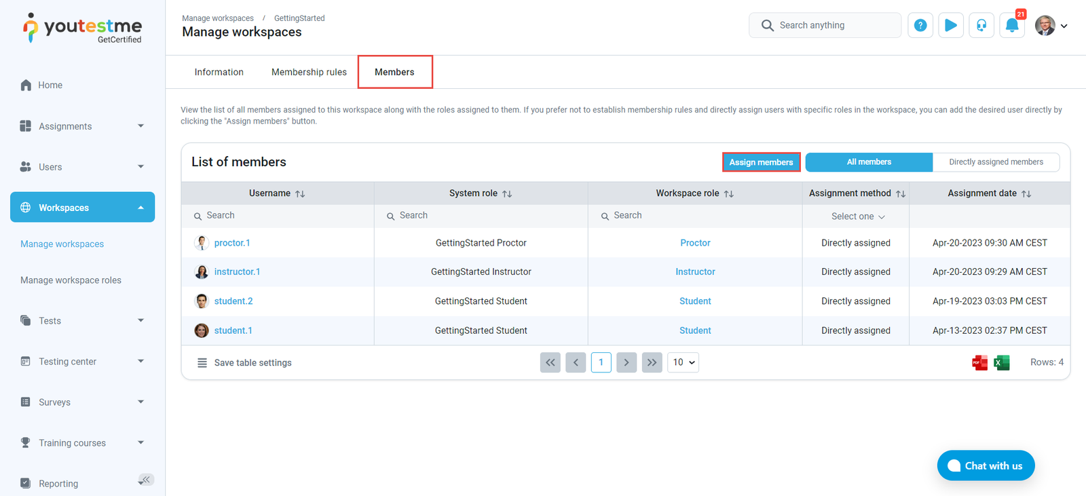1086x496 pixels.
Task: Show only Directly assigned members
Action: click(x=996, y=162)
